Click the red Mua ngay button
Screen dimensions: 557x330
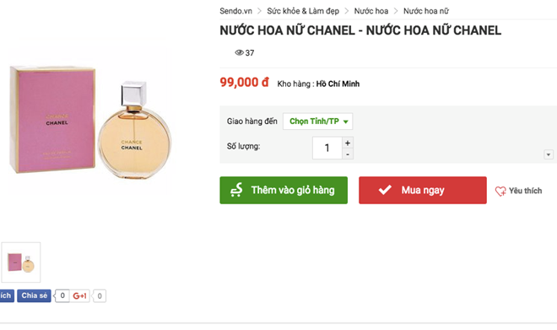422,190
